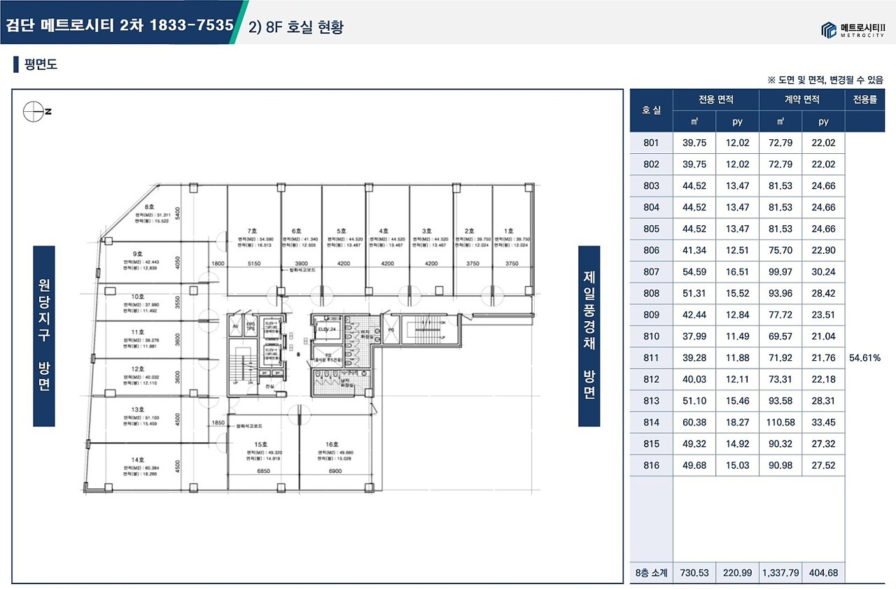The height and width of the screenshot is (589, 896).
Task: Click the 계약 면적 table header
Action: click(x=801, y=100)
